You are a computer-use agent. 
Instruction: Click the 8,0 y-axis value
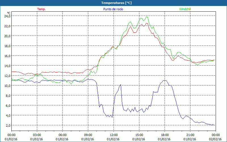pyautogui.click(x=8, y=96)
